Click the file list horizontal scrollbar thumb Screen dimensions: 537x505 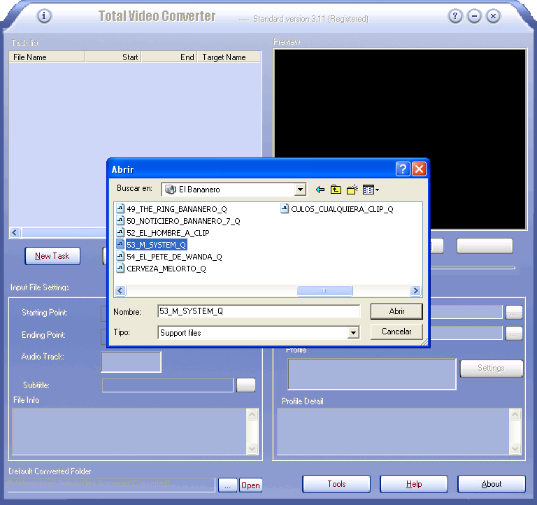tap(324, 290)
